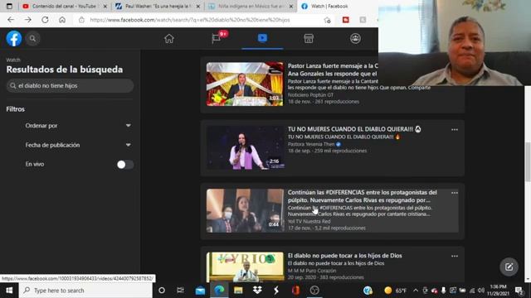The width and height of the screenshot is (531, 298).
Task: Click the new message compose floating icon
Action: pos(509,267)
